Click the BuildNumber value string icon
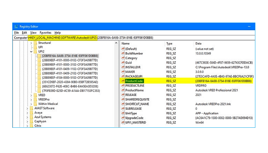The image size is (268, 153). pyautogui.click(x=123, y=53)
